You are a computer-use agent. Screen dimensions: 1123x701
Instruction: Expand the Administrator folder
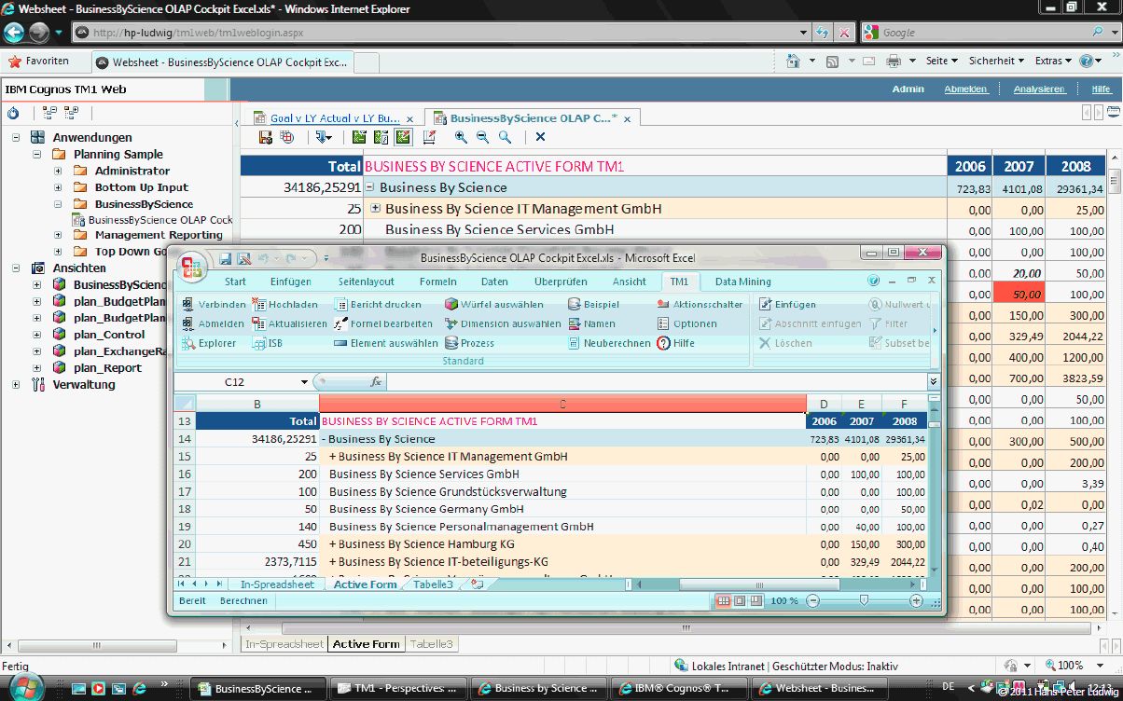tap(58, 171)
